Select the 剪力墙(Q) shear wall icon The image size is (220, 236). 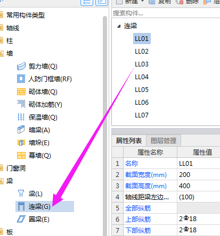click(x=21, y=66)
